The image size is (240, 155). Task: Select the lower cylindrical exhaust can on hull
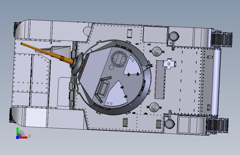[170, 124]
